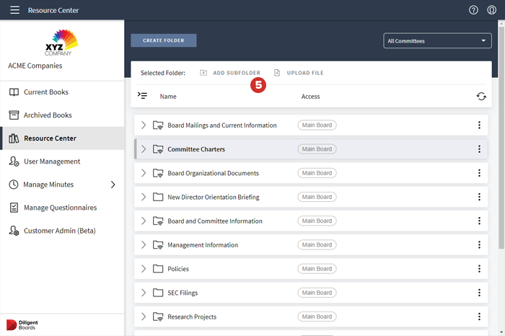Open User Management section

[51, 162]
